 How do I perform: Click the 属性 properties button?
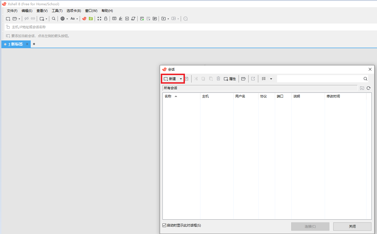coord(230,79)
